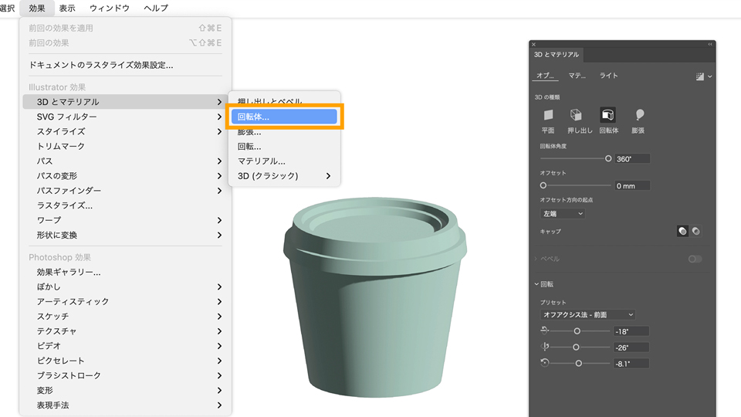741x417 pixels.
Task: Select the 押し出し (Extrude) 3D type icon
Action: (x=577, y=115)
